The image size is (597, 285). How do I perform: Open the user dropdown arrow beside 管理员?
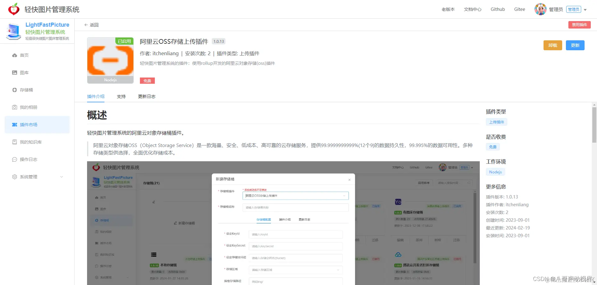585,10
